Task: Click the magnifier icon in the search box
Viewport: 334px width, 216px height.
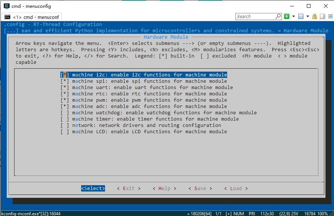Action: [x=278, y=16]
